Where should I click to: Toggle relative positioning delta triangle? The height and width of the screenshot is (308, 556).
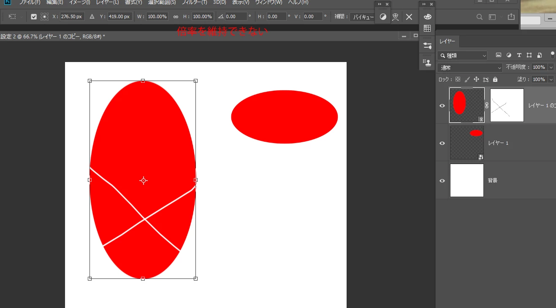[92, 17]
